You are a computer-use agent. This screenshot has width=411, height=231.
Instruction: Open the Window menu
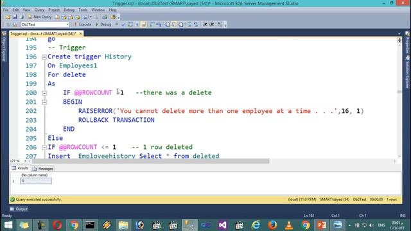click(98, 10)
